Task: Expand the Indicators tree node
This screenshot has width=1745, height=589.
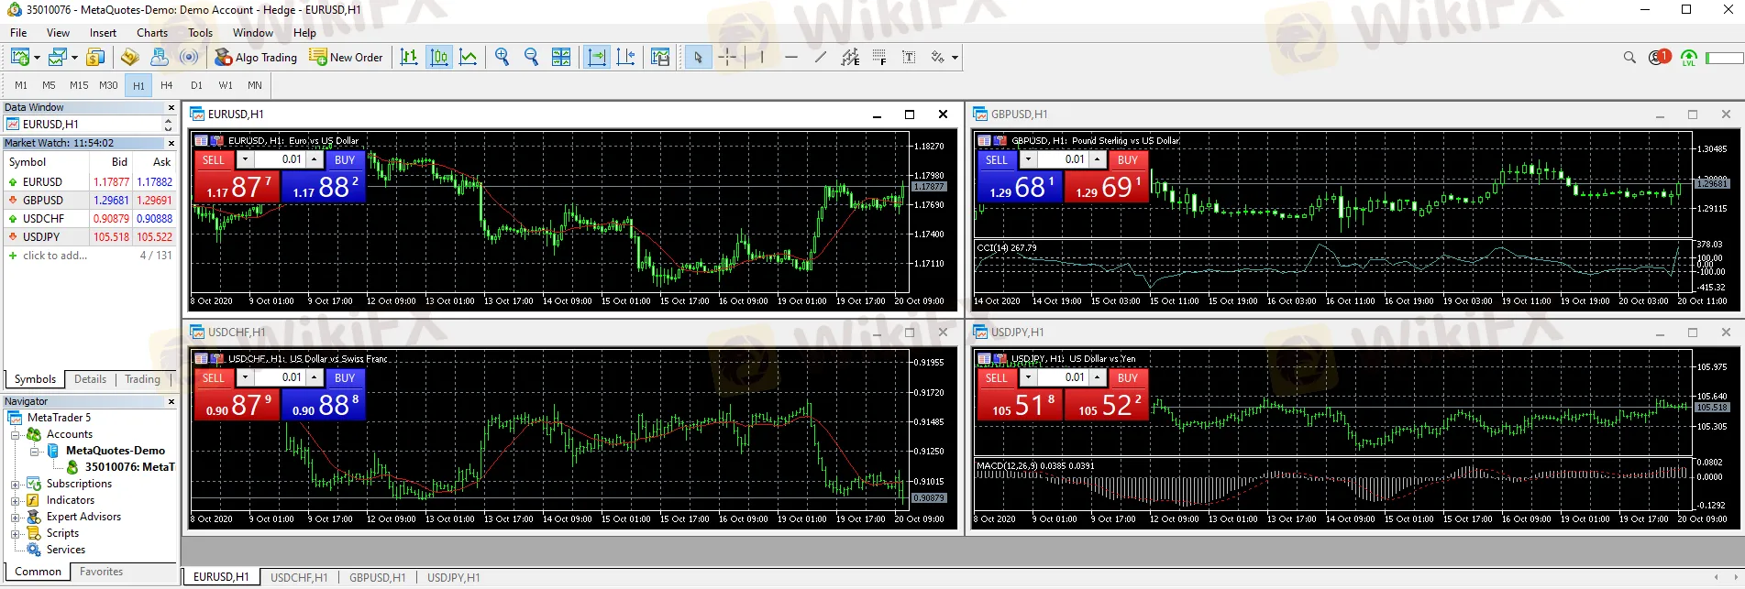Action: [15, 501]
